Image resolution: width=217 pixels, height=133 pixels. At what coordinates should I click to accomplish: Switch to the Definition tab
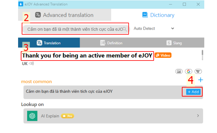pos(111,43)
